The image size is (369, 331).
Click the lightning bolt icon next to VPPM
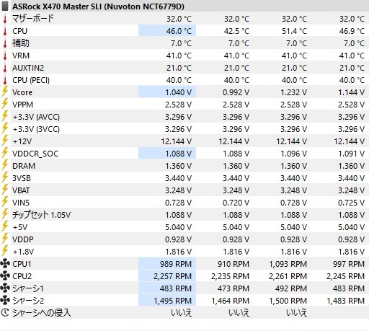[5, 104]
